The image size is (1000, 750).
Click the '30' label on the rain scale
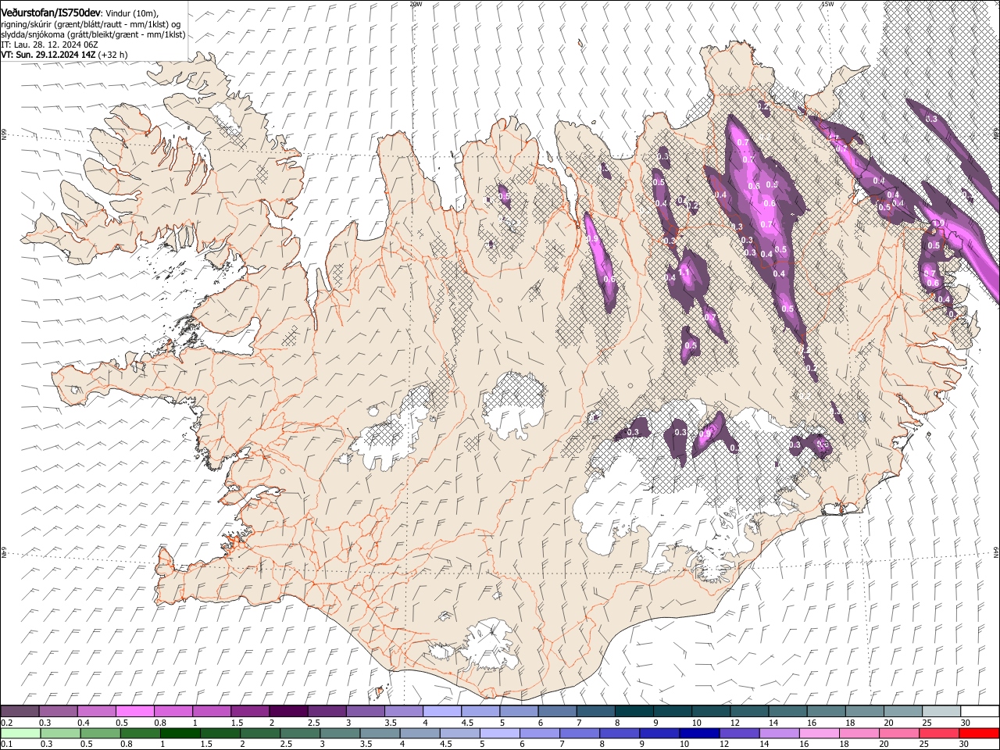coord(965,744)
